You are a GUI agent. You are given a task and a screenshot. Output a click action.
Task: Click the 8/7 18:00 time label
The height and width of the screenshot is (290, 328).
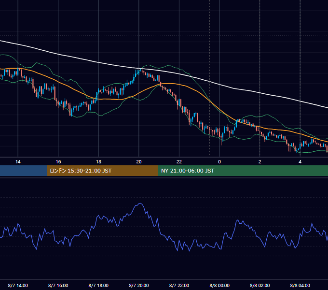click(x=98, y=285)
